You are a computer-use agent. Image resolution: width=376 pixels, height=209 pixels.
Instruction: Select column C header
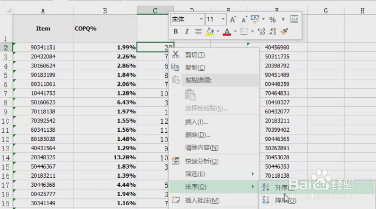(x=155, y=11)
